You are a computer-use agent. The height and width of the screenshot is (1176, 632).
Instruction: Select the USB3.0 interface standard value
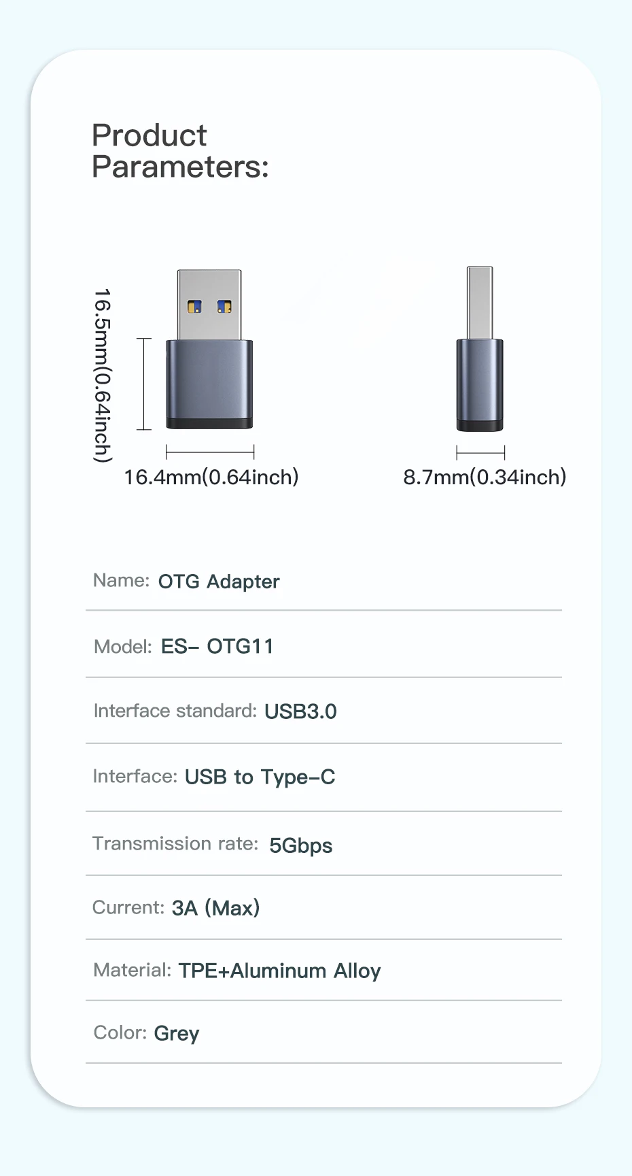(x=300, y=711)
